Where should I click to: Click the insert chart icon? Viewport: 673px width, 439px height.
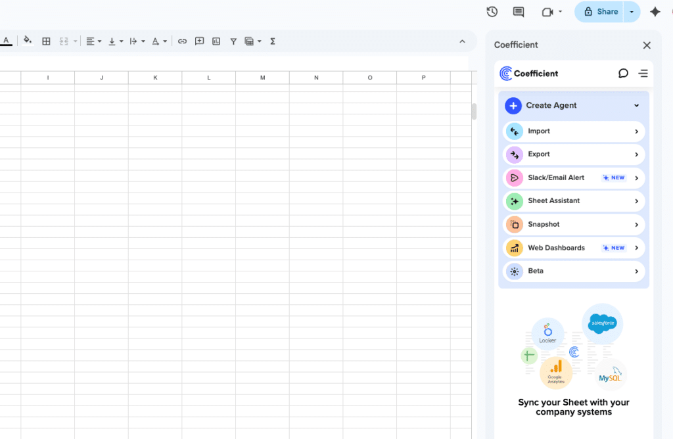(216, 41)
